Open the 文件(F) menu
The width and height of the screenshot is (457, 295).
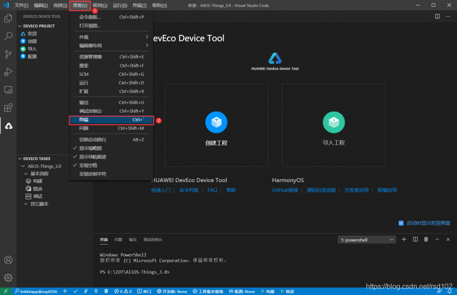21,5
